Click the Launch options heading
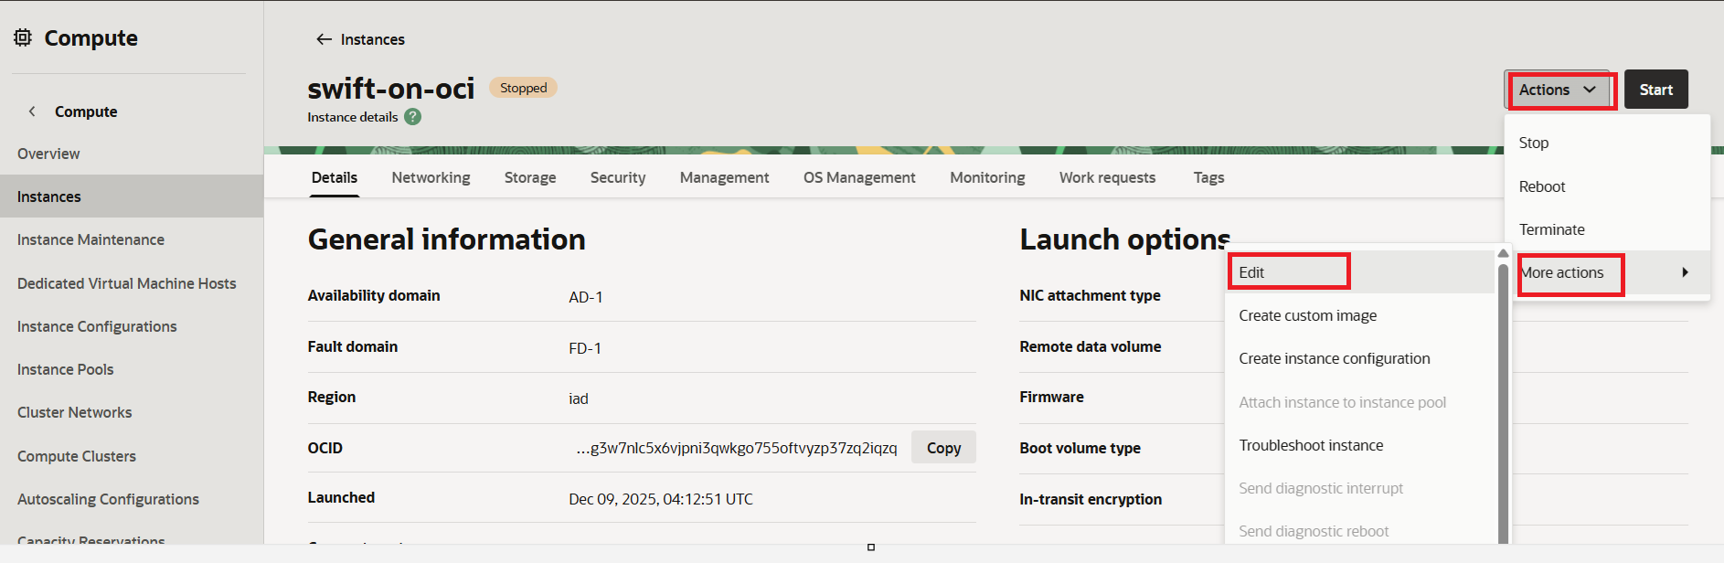This screenshot has width=1724, height=563. coord(1124,239)
